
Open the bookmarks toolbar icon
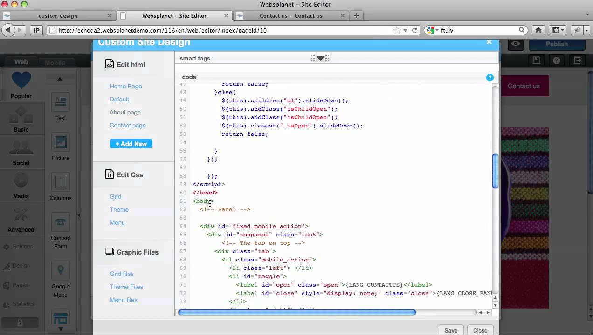click(558, 30)
